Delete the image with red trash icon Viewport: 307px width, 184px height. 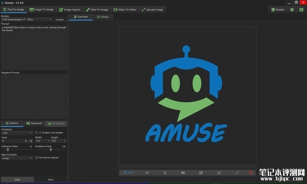pos(251,172)
